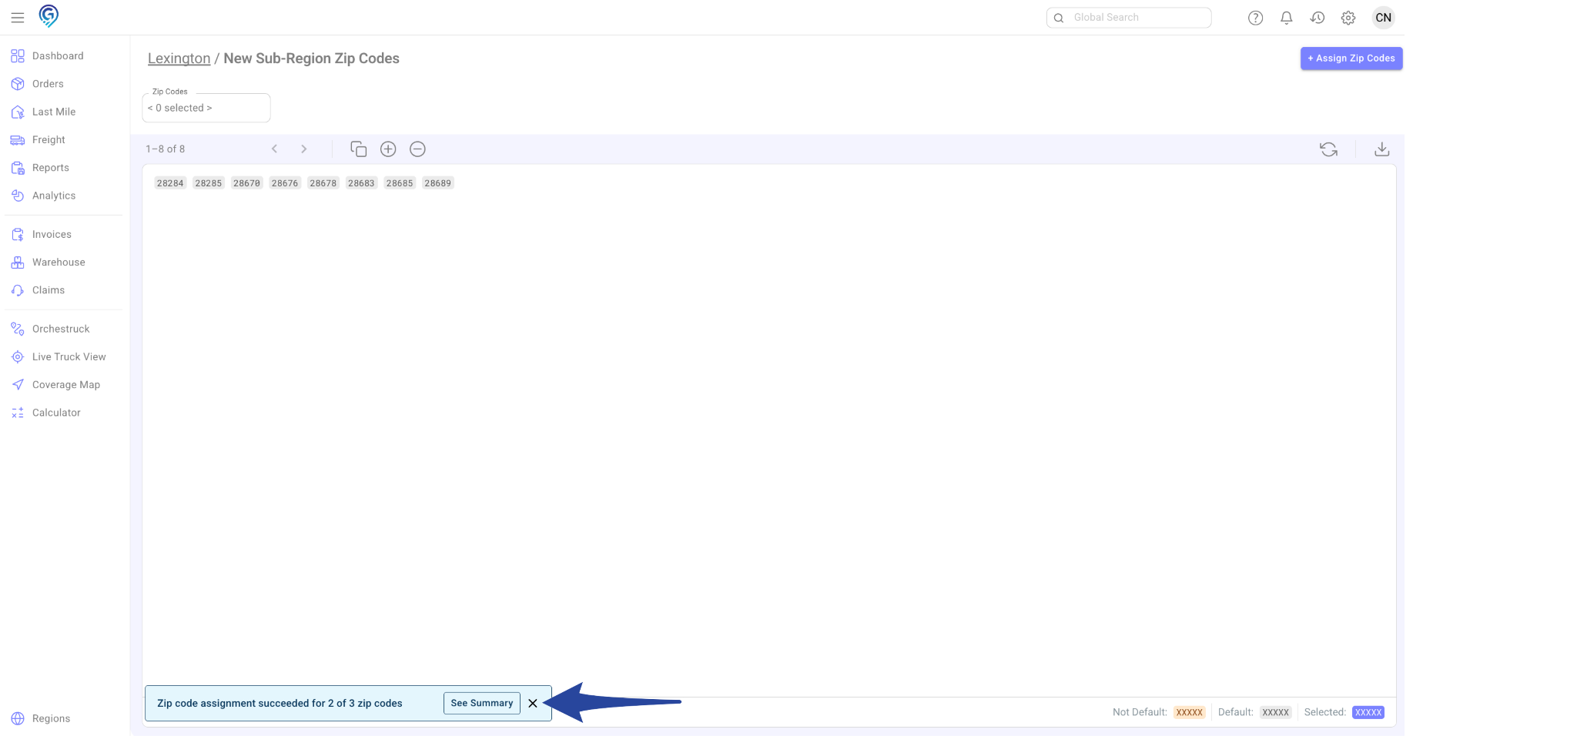
Task: Download the zip codes list
Action: tap(1381, 149)
